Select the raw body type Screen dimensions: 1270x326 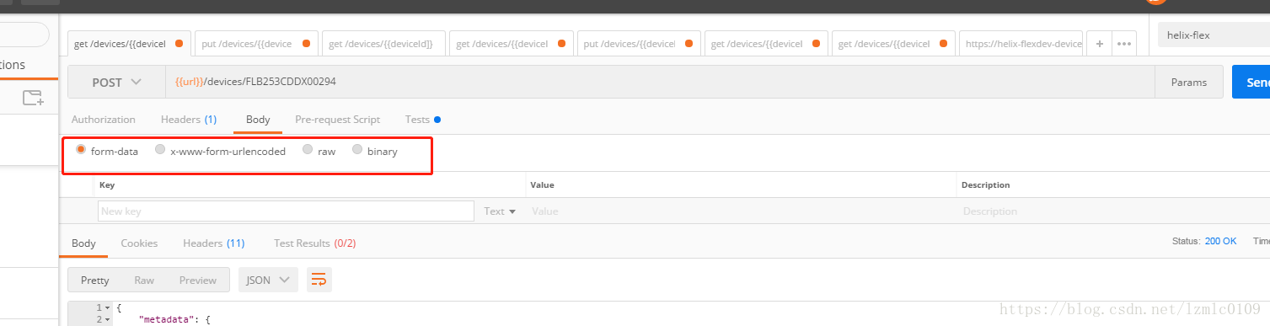[319, 151]
